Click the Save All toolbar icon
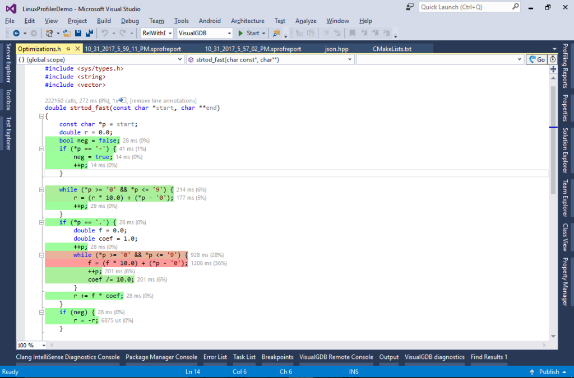 (89, 34)
